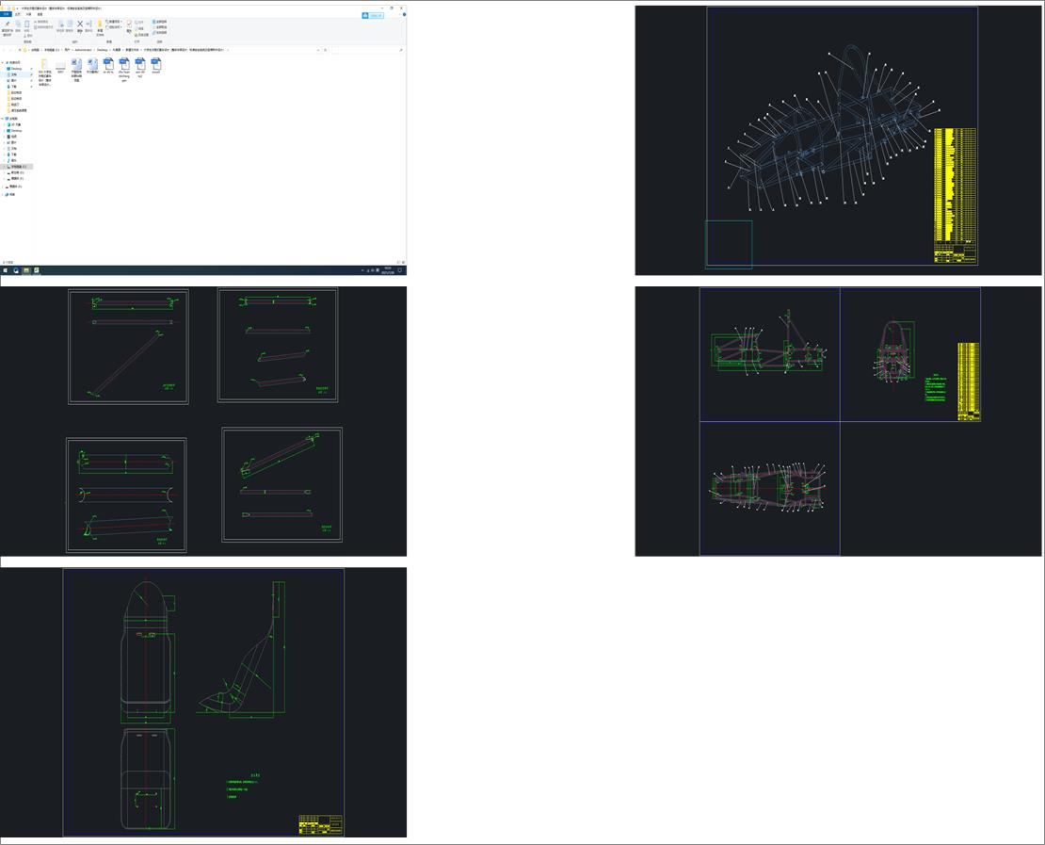Click the blue cloud button near the title bar

click(x=373, y=15)
